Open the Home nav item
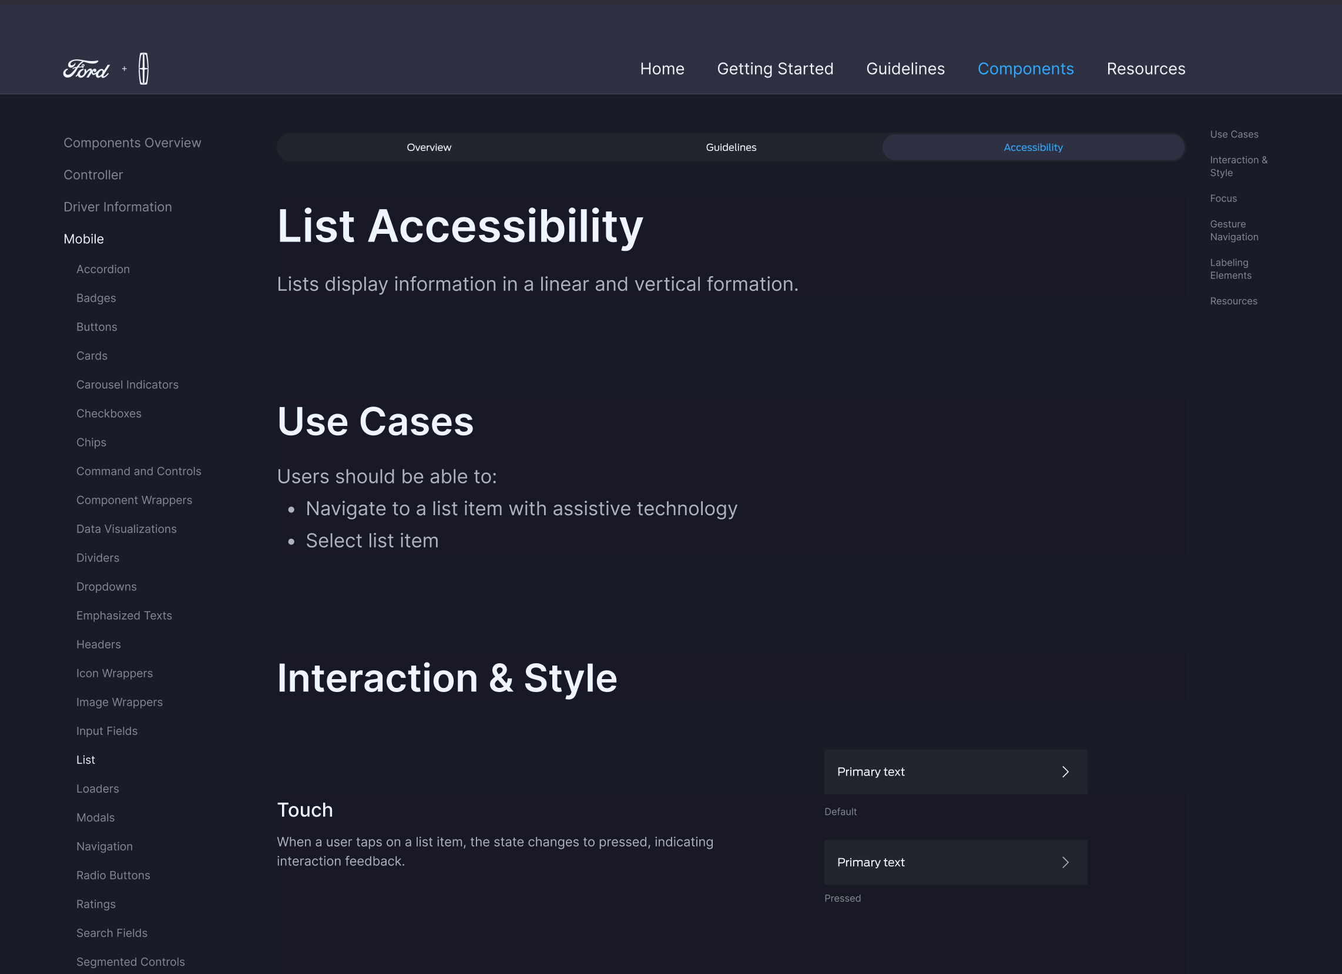 (x=662, y=69)
